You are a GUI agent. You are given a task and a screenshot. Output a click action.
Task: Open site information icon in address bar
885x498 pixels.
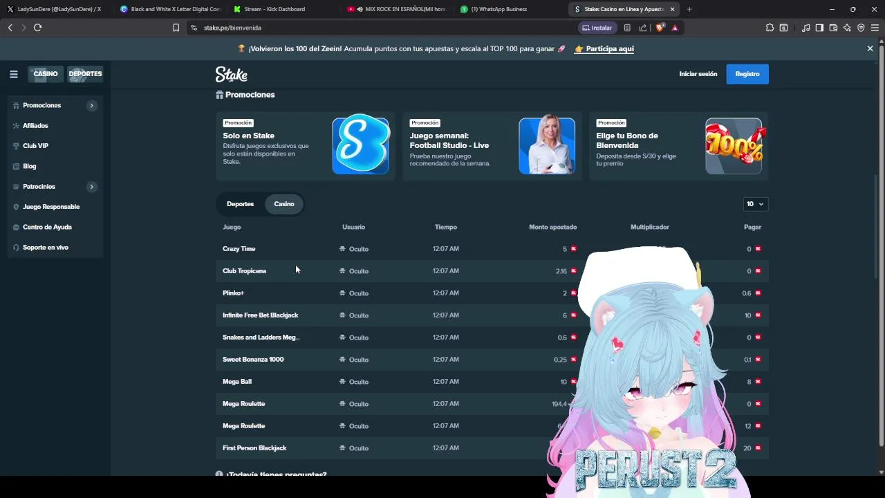(x=194, y=28)
